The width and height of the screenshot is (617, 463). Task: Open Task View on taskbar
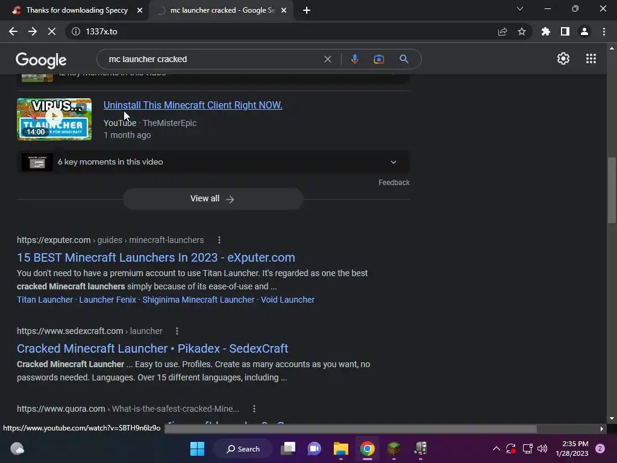[288, 449]
